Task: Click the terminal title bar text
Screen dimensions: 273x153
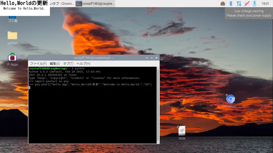Action: 94,58
